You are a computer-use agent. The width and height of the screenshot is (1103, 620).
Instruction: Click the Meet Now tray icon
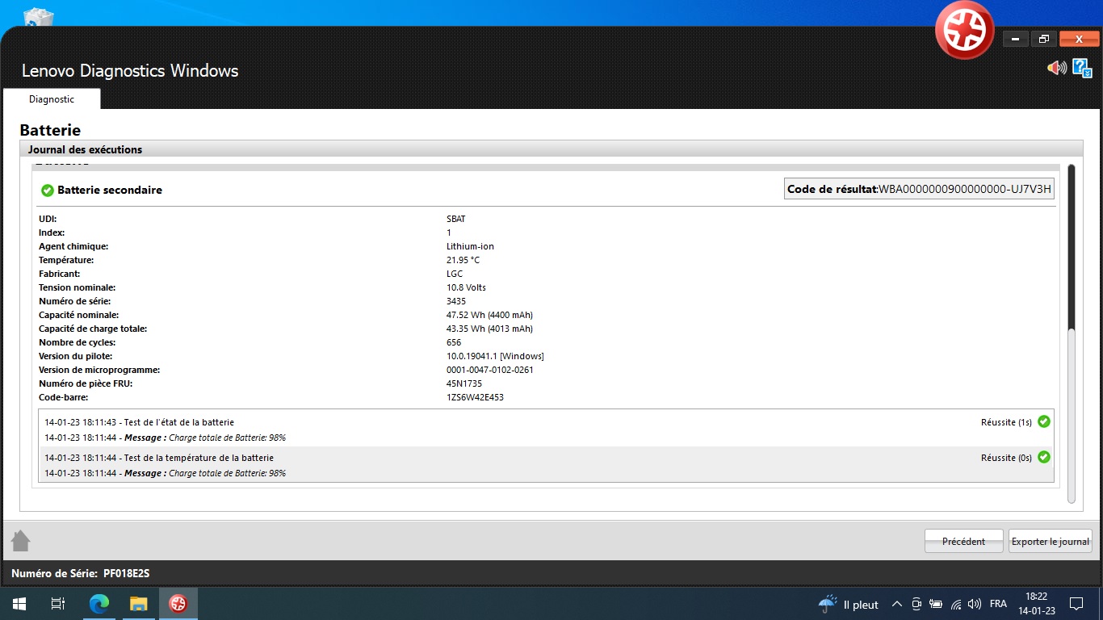(x=916, y=604)
